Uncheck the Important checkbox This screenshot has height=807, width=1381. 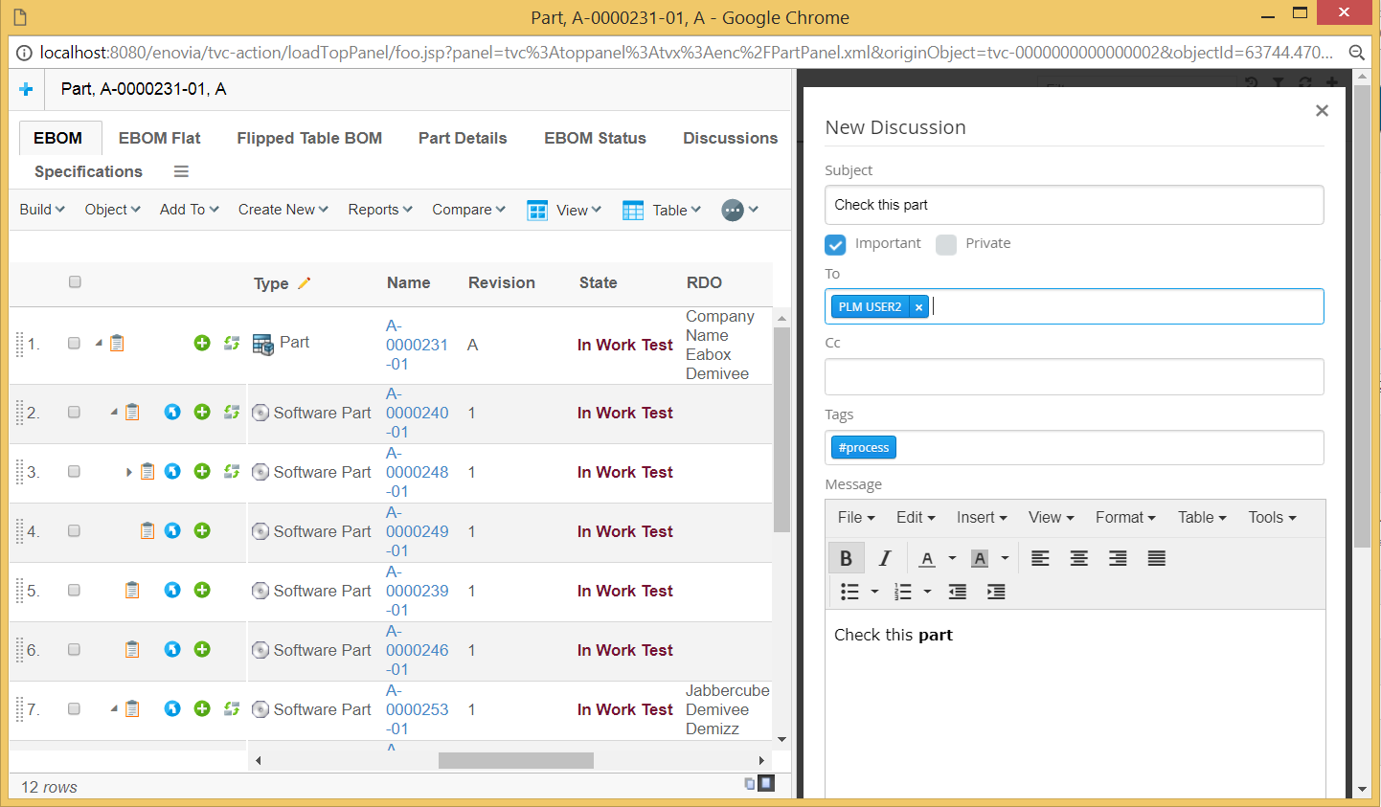[x=834, y=244]
